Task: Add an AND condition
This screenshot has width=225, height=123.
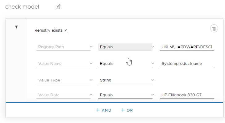Action: coord(104,110)
